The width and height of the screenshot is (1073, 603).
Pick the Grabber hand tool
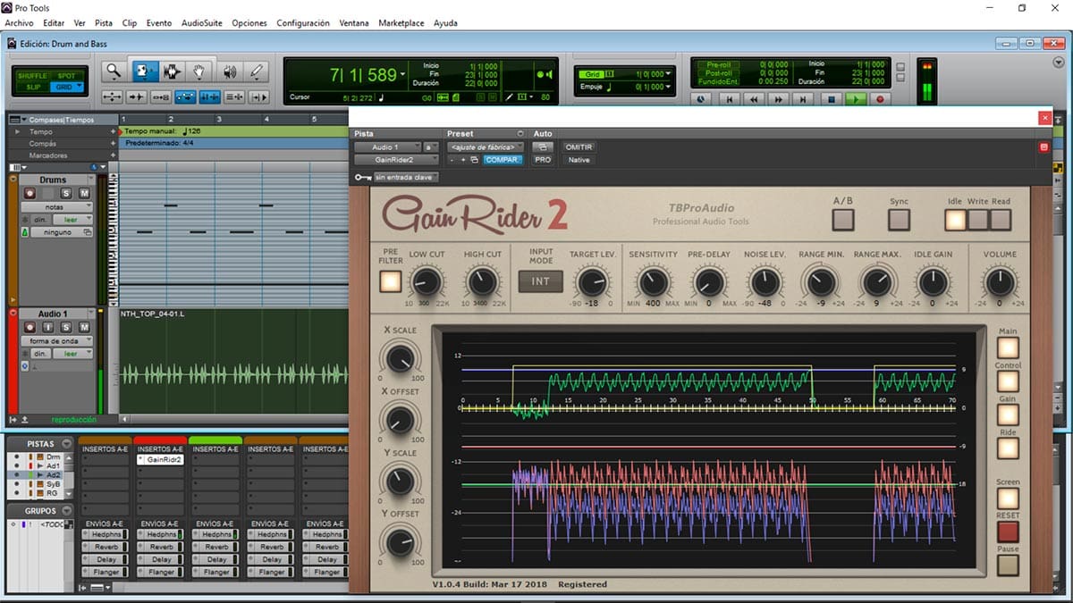(199, 71)
